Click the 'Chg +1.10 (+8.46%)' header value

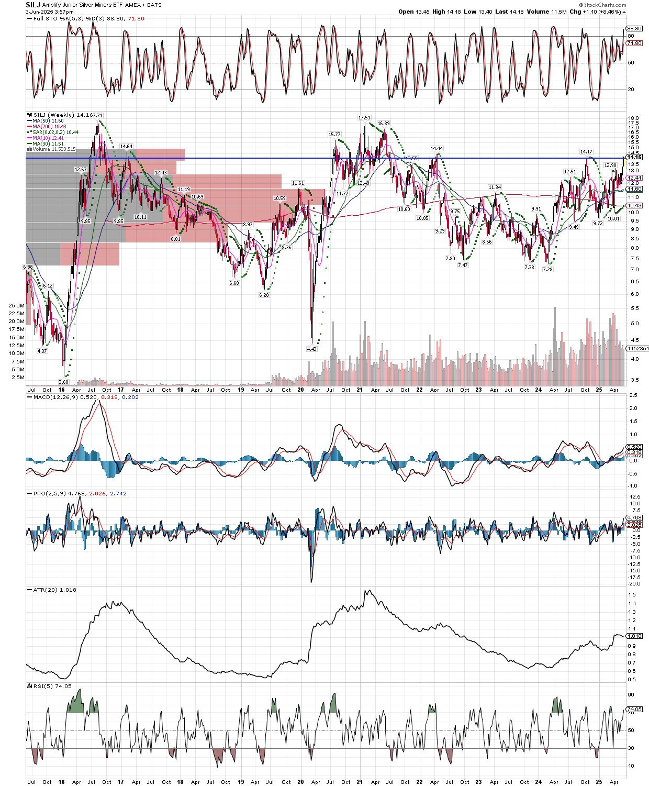595,12
